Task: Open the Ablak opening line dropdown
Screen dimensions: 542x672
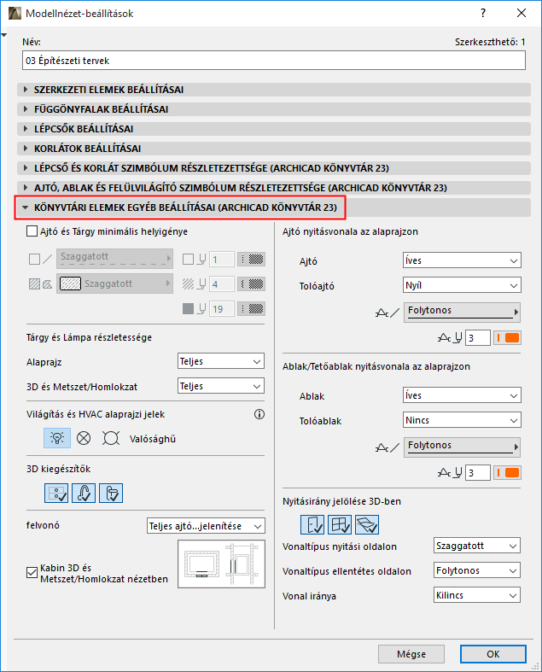Action: click(462, 395)
